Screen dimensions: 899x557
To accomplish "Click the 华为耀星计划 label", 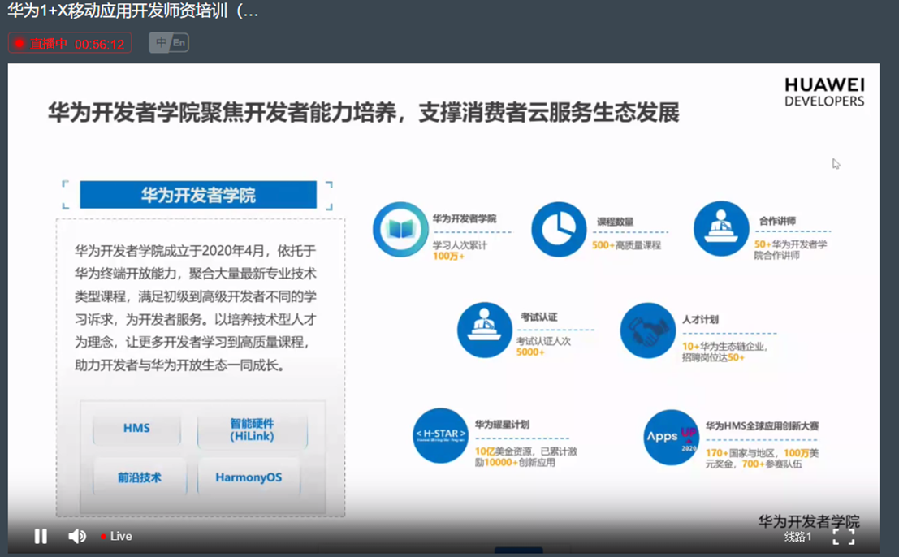I will pyautogui.click(x=502, y=425).
